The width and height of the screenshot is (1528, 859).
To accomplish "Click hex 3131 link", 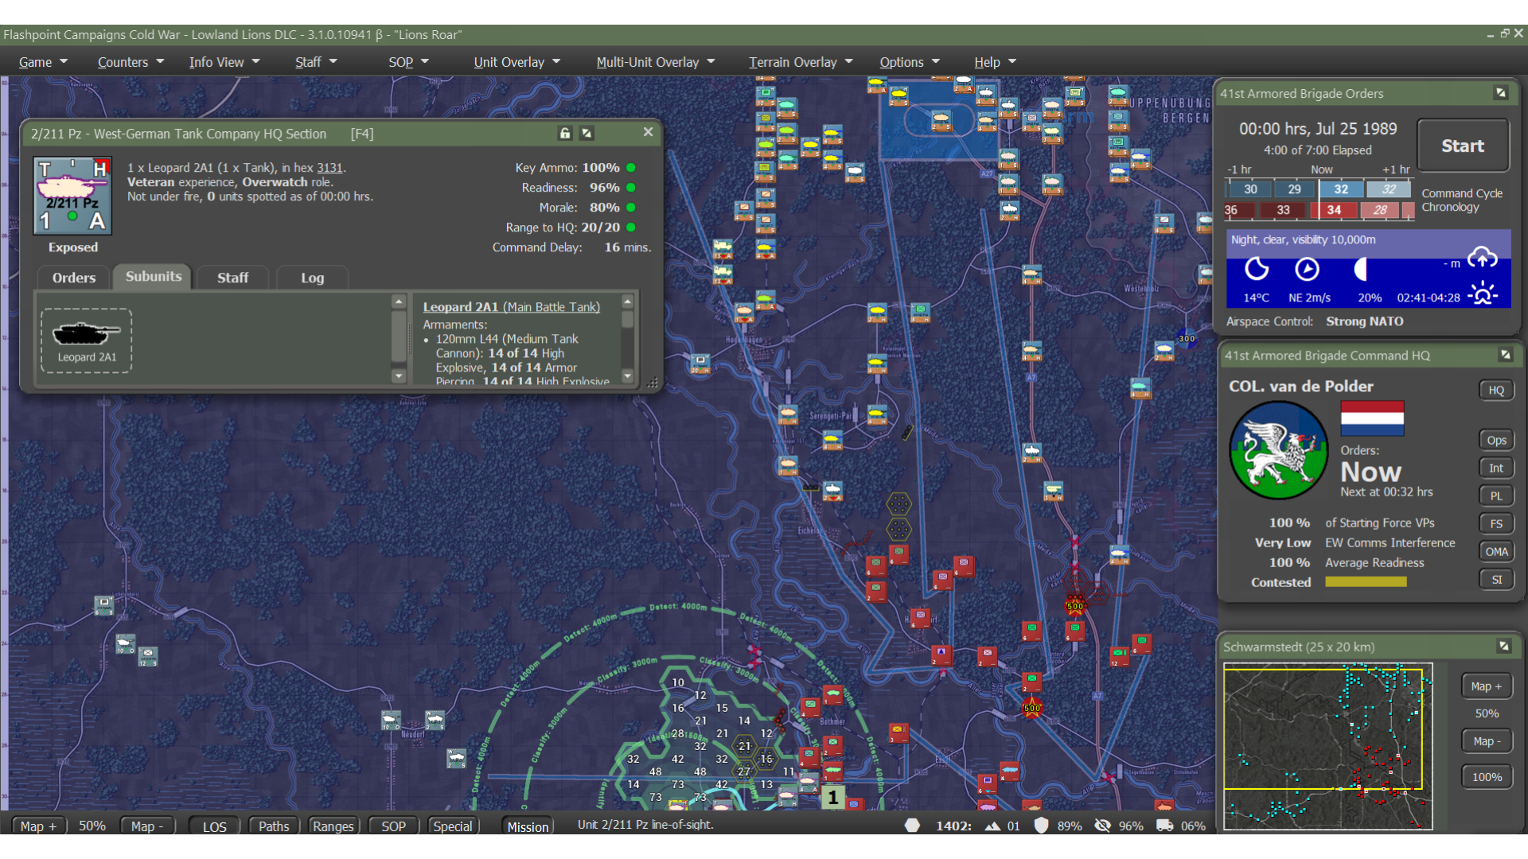I will tap(329, 168).
